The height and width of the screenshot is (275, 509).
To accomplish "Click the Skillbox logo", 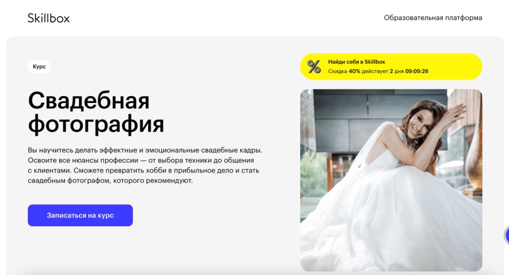I will tap(49, 18).
